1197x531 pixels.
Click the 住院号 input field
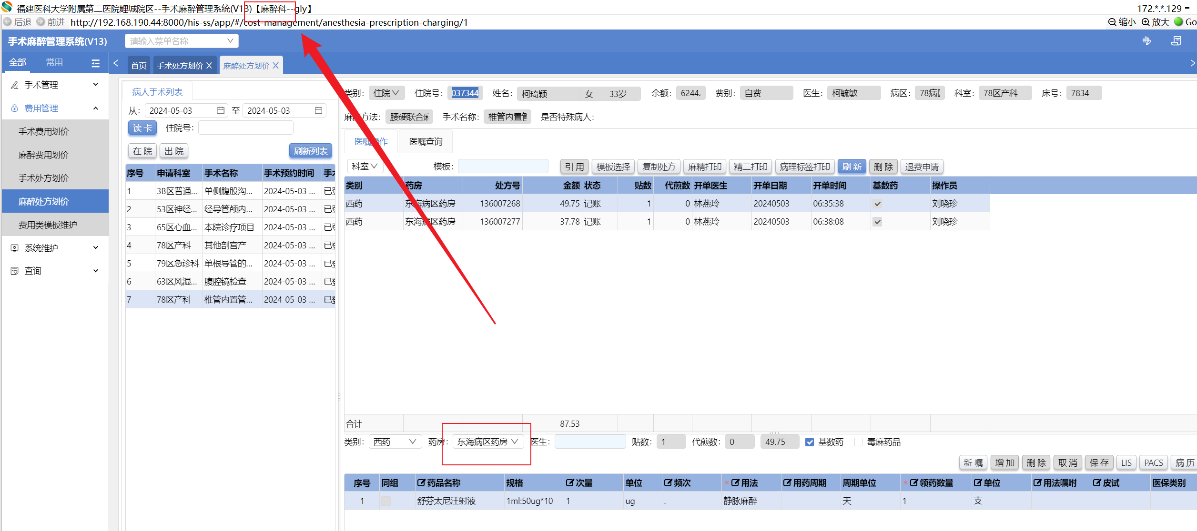245,128
